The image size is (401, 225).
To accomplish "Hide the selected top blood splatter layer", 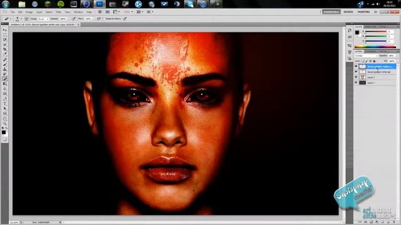I will (356, 66).
